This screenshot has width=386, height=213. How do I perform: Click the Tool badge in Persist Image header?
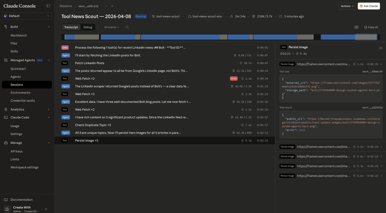[x=283, y=47]
